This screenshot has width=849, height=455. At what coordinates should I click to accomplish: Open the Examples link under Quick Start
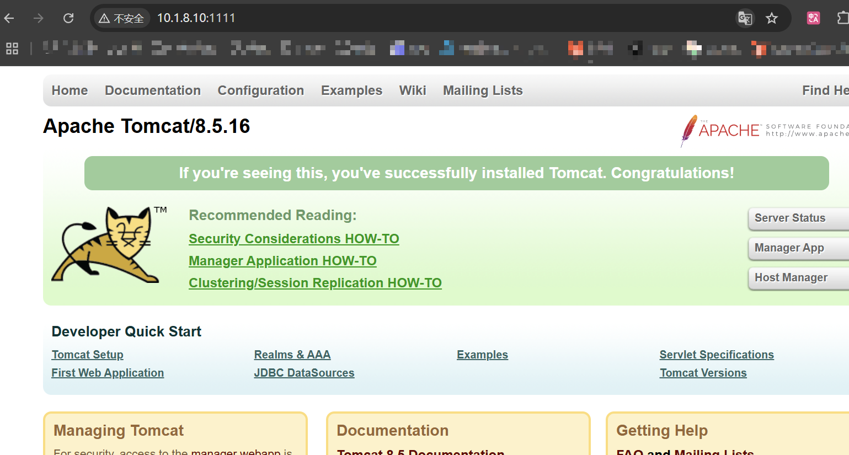(482, 355)
